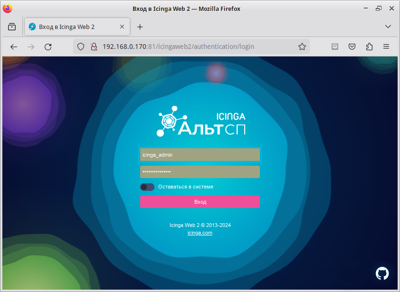Click the insecure connection padlock icon

[x=94, y=47]
